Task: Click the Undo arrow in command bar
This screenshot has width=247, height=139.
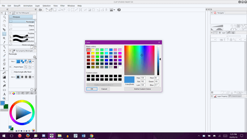Action: tap(60, 10)
